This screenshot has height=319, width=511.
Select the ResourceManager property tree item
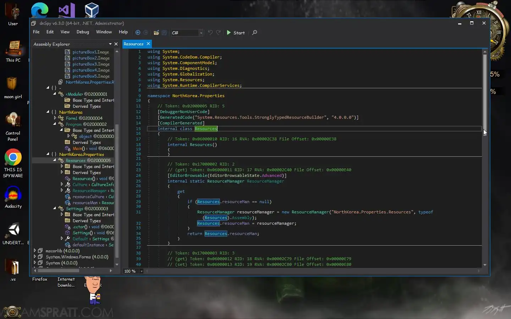coord(93,191)
